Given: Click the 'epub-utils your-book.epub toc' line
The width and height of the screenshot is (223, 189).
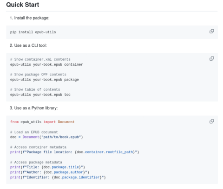Looking at the screenshot, I should (x=40, y=94).
